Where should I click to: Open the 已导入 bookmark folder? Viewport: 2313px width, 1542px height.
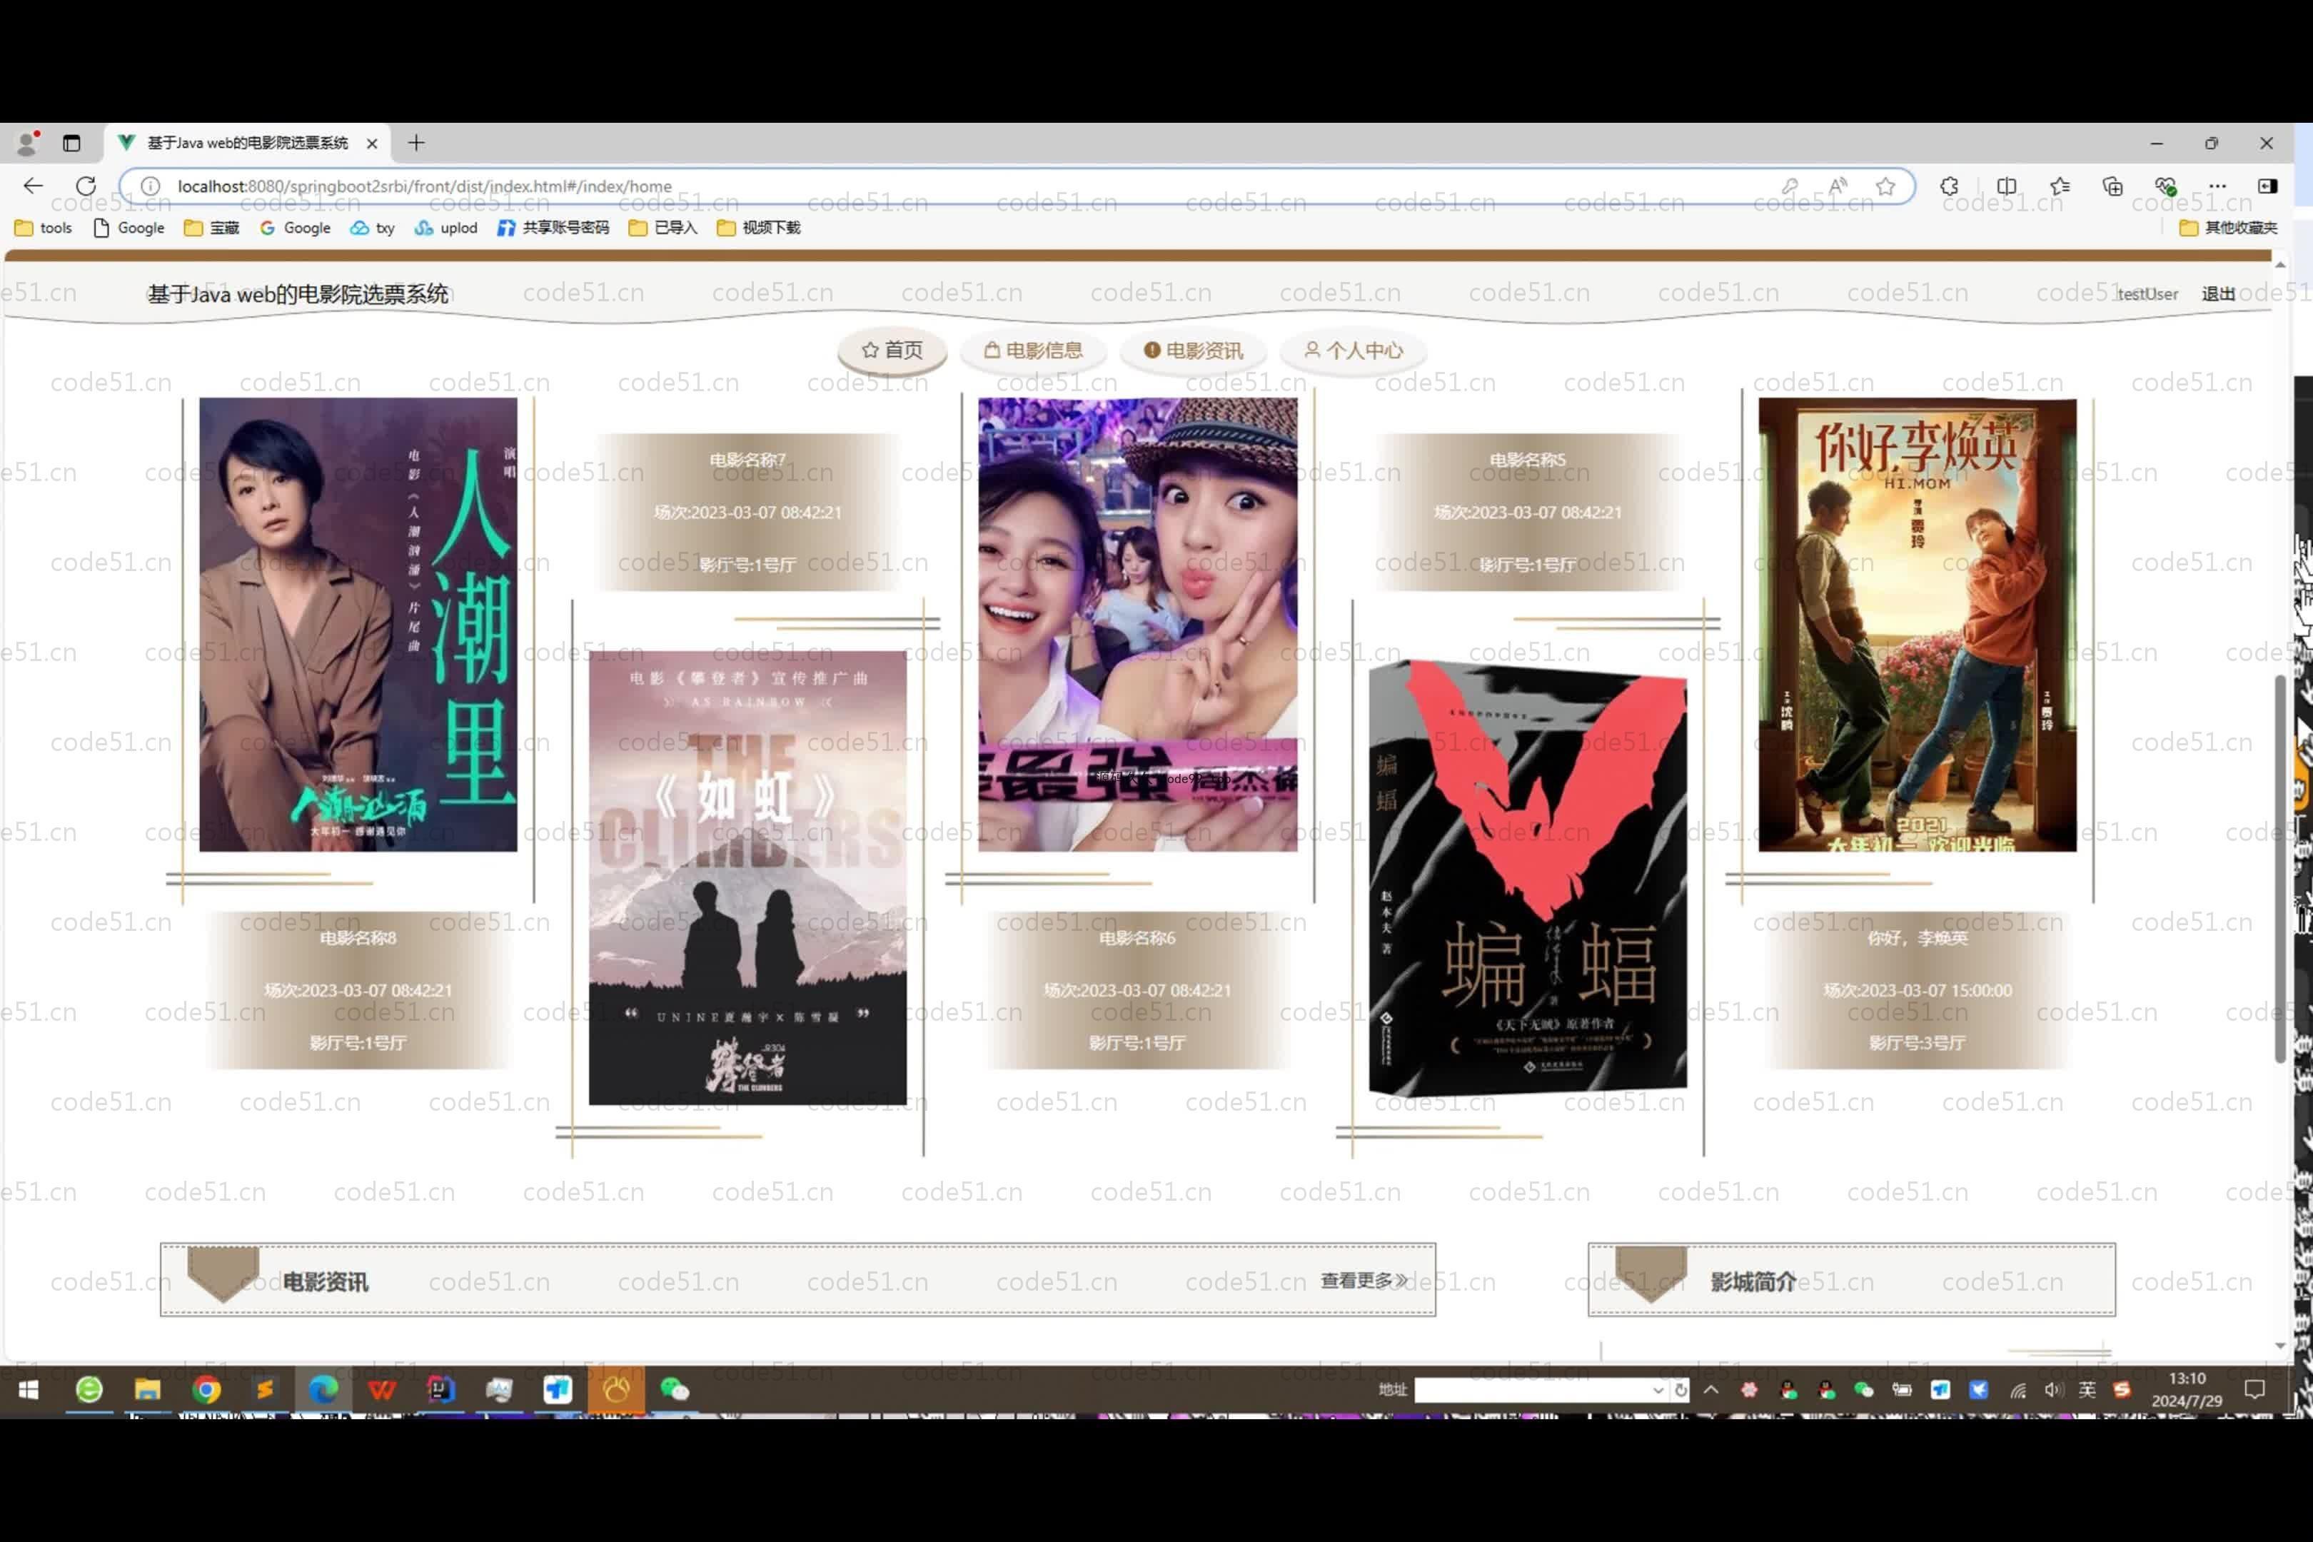click(662, 227)
